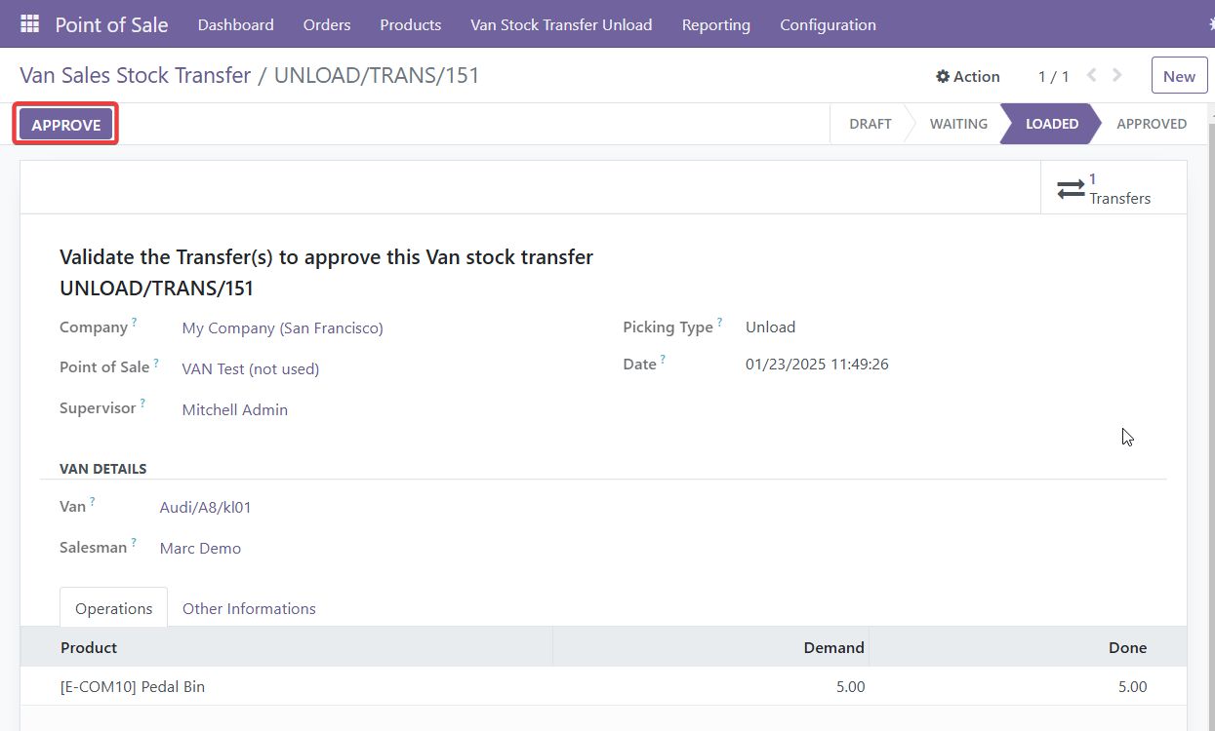Select the DRAFT status stage
This screenshot has height=731, width=1215.
pos(870,124)
